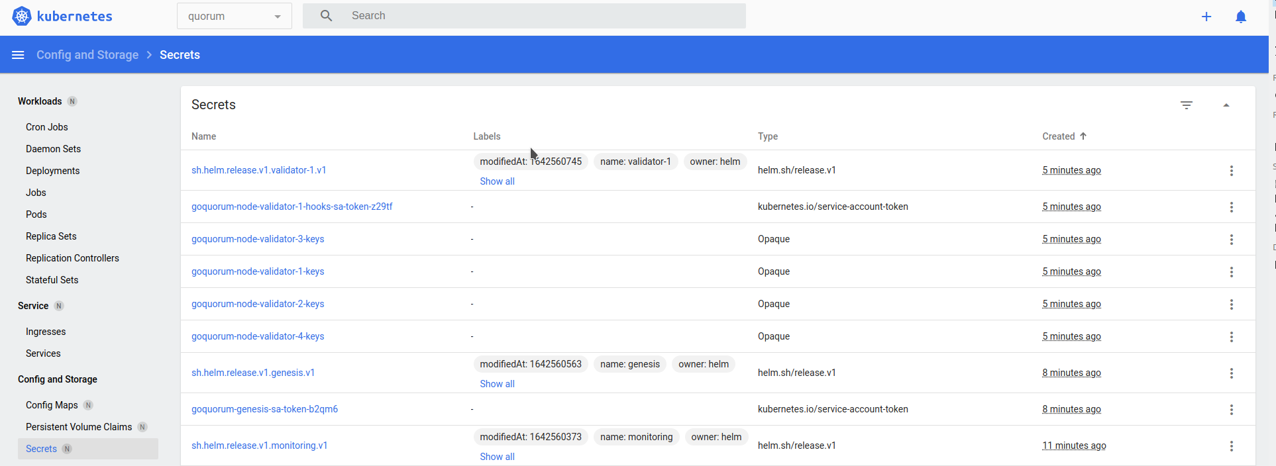Click the filter icon in Secrets card
1276x466 pixels.
(x=1186, y=105)
